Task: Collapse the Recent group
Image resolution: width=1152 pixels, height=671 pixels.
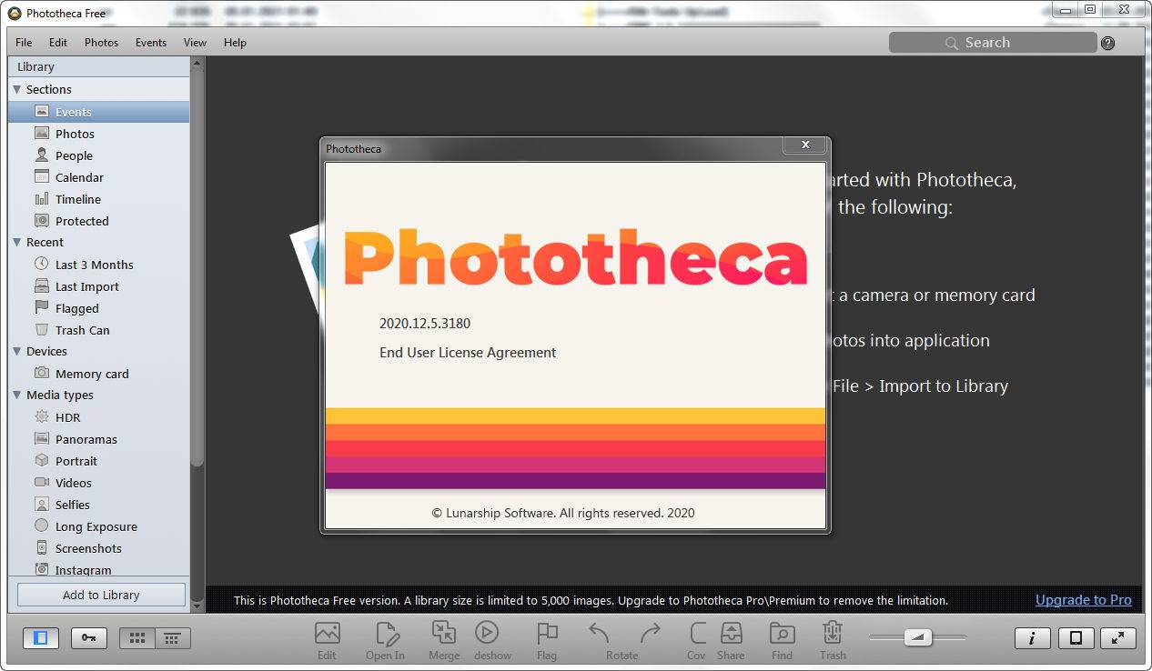Action: point(17,242)
